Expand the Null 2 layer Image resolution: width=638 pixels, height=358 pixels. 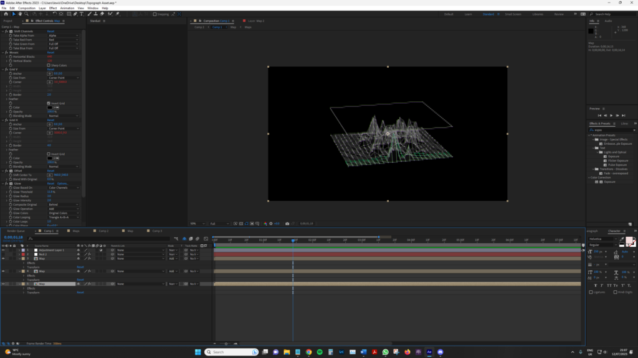click(x=19, y=254)
